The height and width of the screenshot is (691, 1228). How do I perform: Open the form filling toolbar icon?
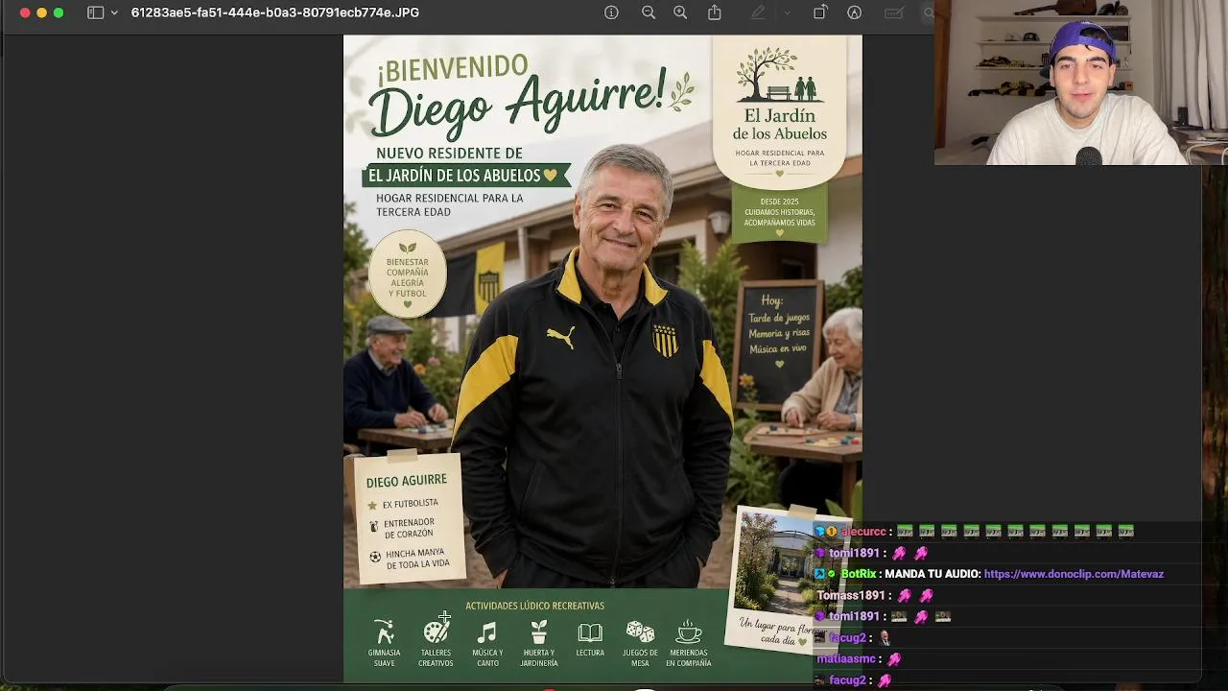894,12
